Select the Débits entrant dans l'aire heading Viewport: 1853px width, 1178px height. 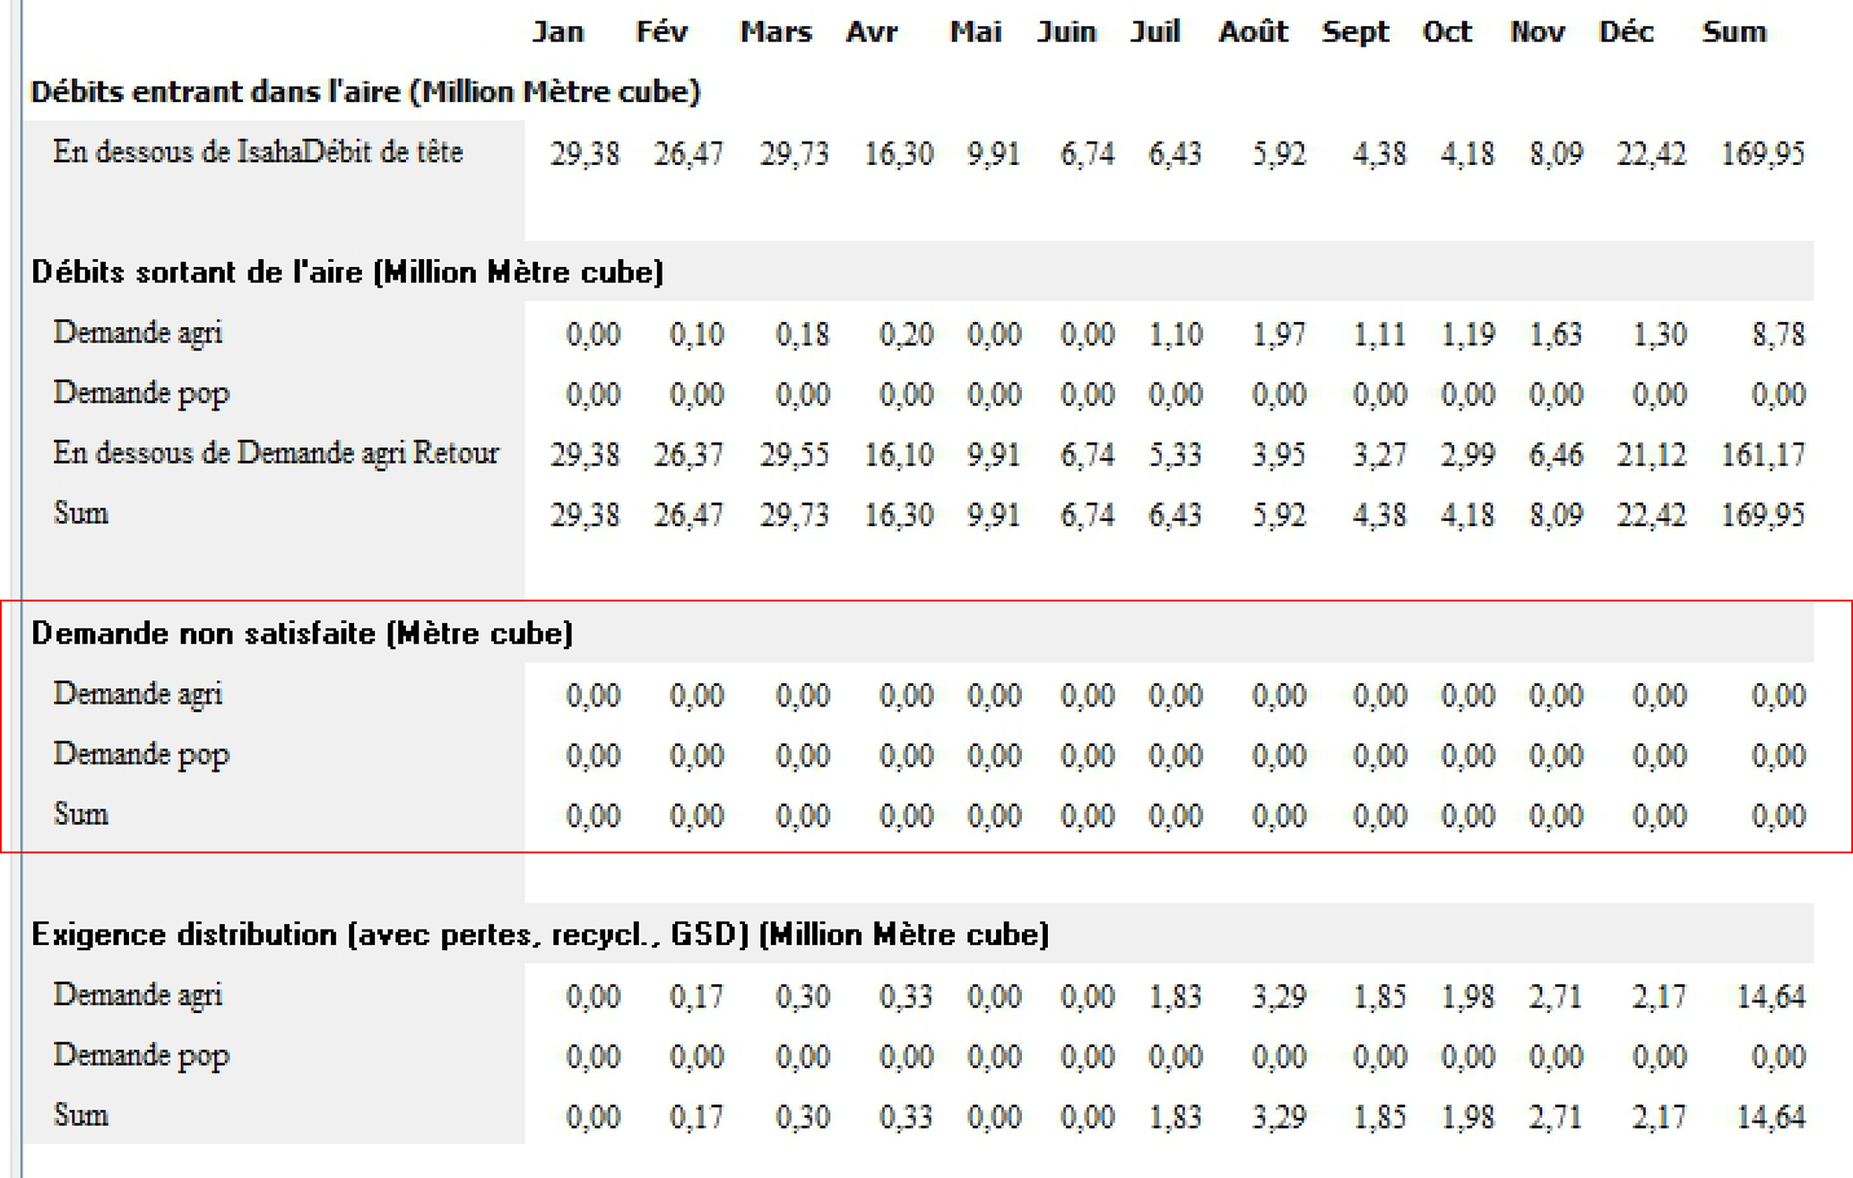(x=365, y=91)
